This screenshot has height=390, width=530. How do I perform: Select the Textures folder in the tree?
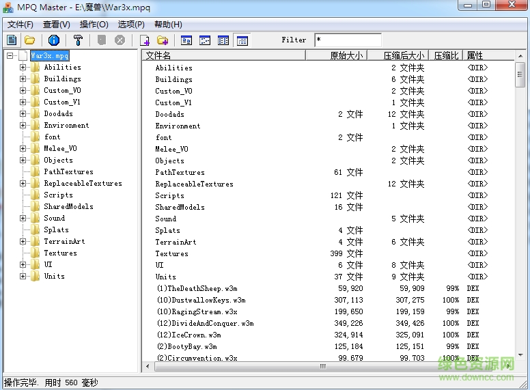coord(60,253)
